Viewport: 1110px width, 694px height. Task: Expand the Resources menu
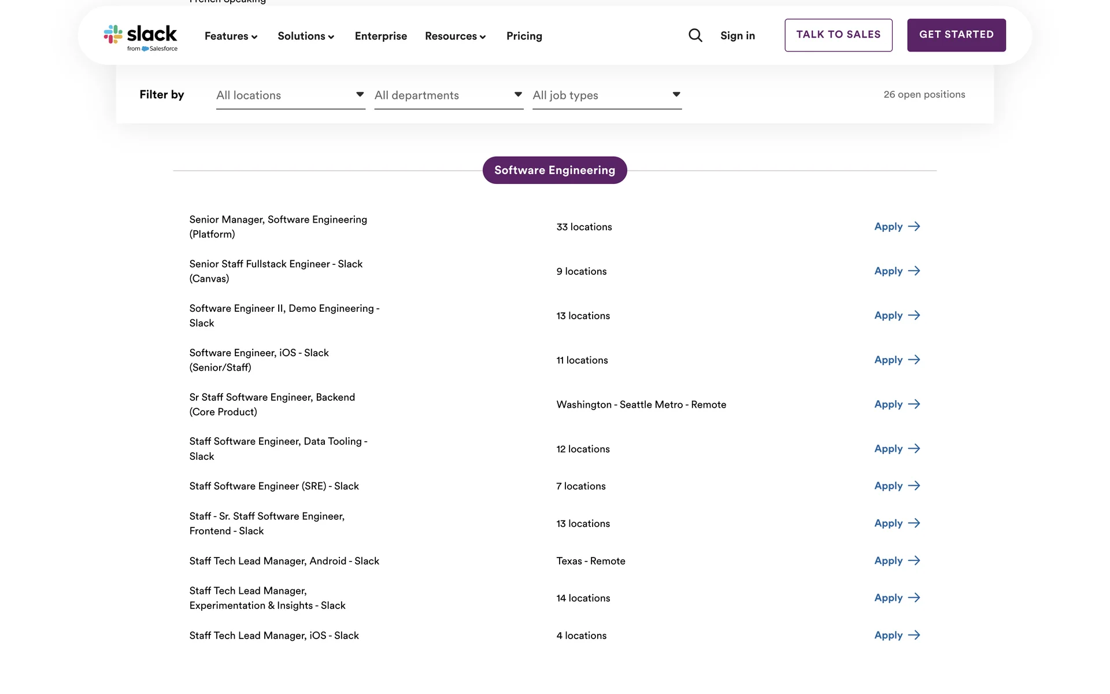(455, 36)
